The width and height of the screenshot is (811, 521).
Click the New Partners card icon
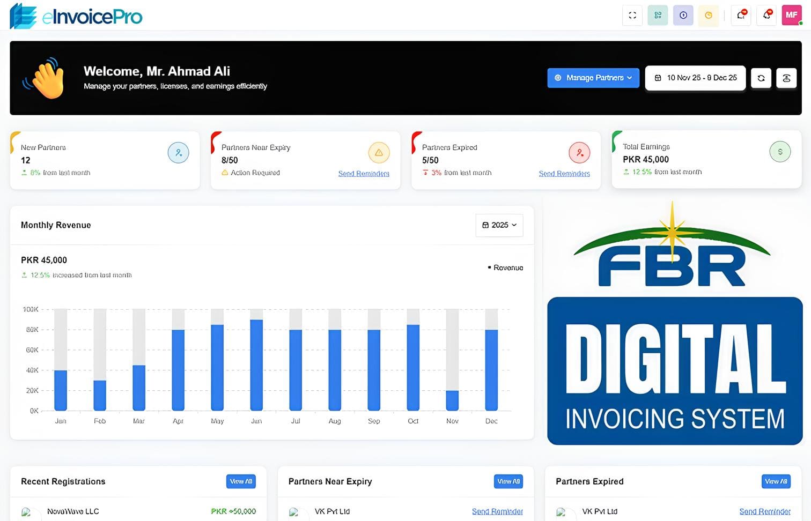[179, 153]
